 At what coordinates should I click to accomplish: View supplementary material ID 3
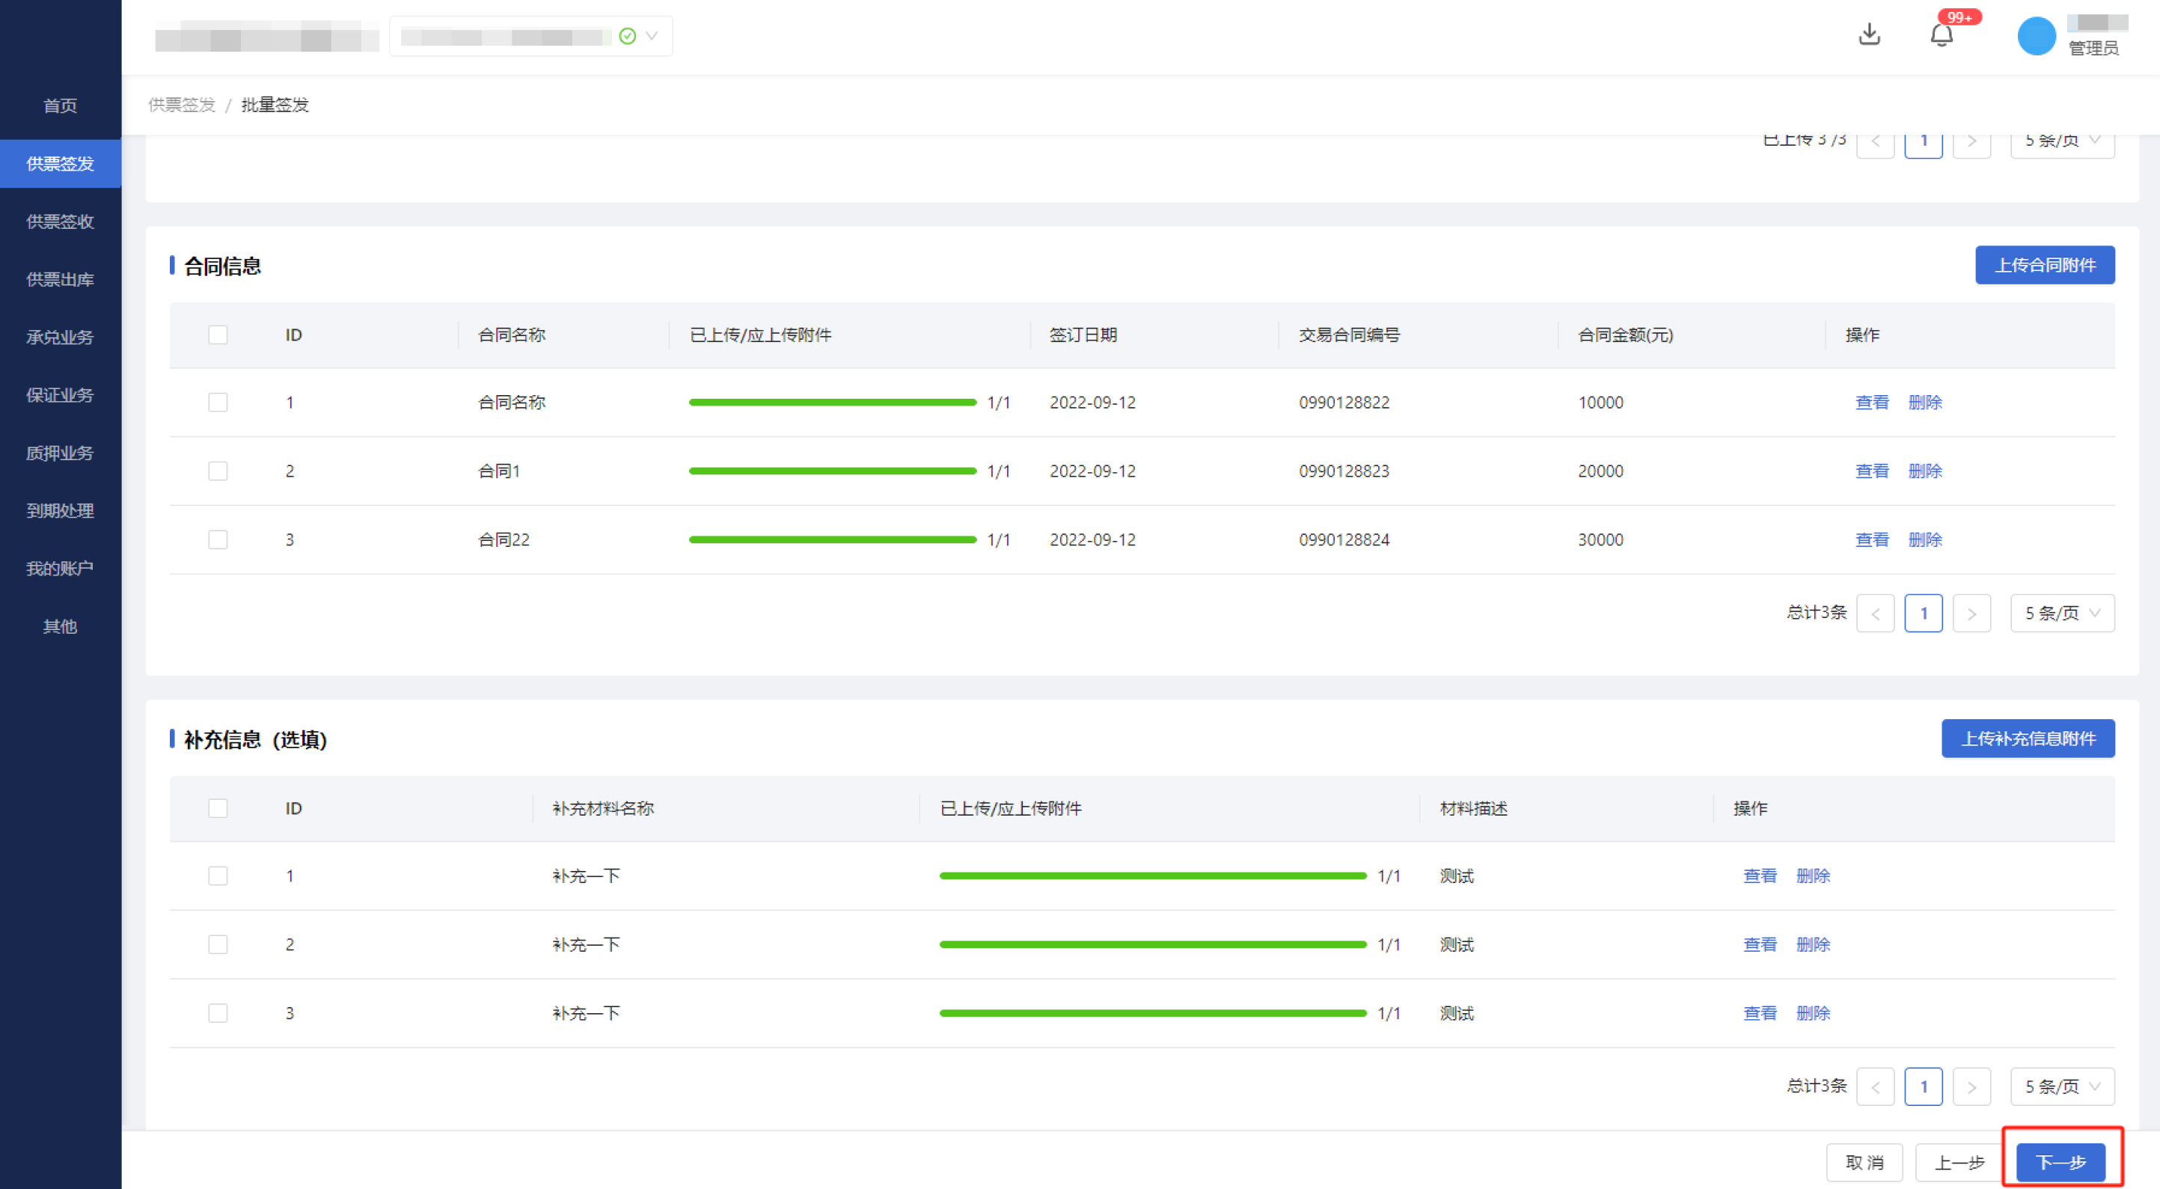[x=1759, y=1014]
